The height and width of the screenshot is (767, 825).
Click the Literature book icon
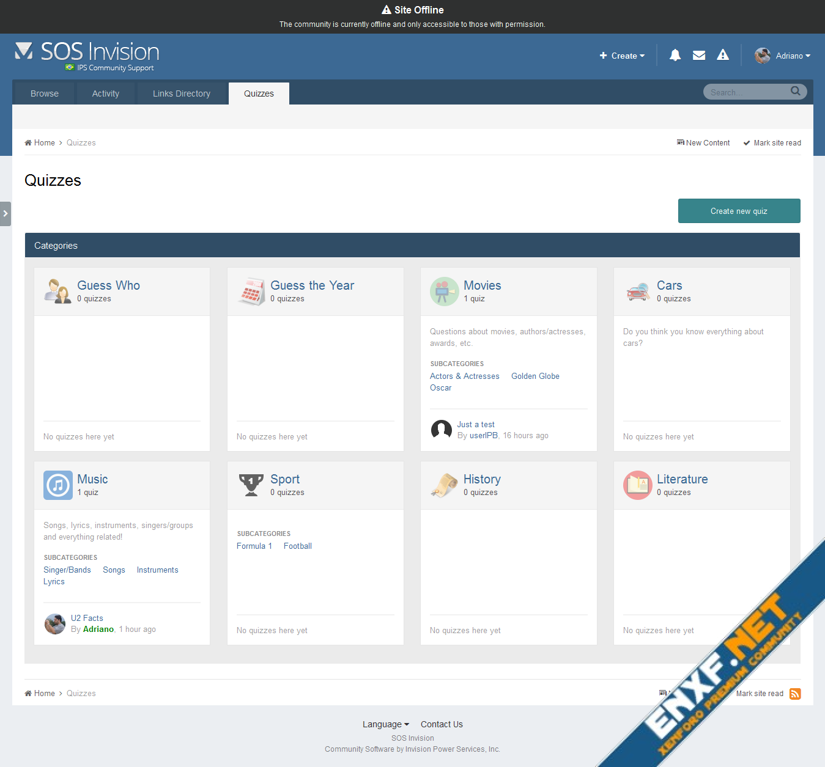coord(637,485)
